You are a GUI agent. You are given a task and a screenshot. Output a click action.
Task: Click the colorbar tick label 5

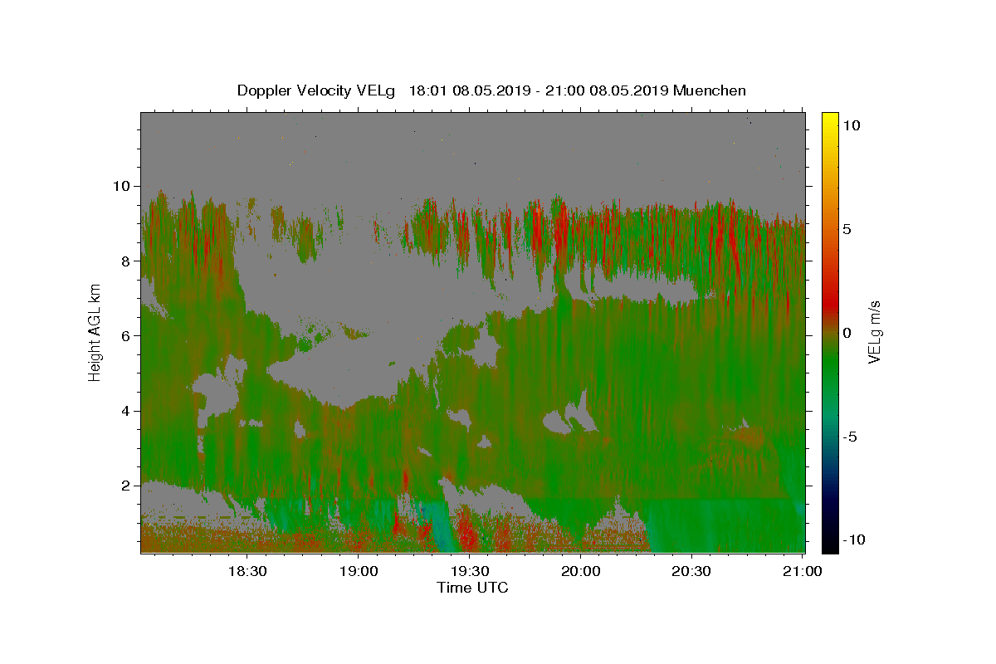847,229
